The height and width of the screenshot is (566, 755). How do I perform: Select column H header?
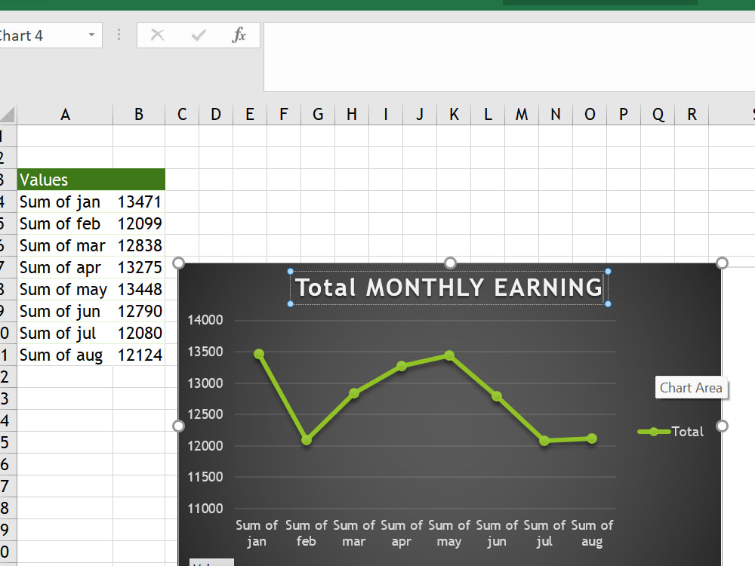(352, 114)
